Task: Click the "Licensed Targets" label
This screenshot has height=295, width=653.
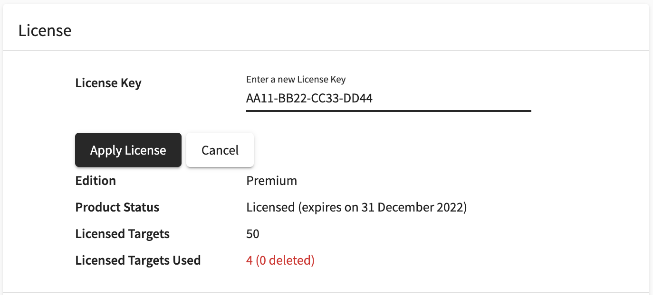Action: (122, 234)
